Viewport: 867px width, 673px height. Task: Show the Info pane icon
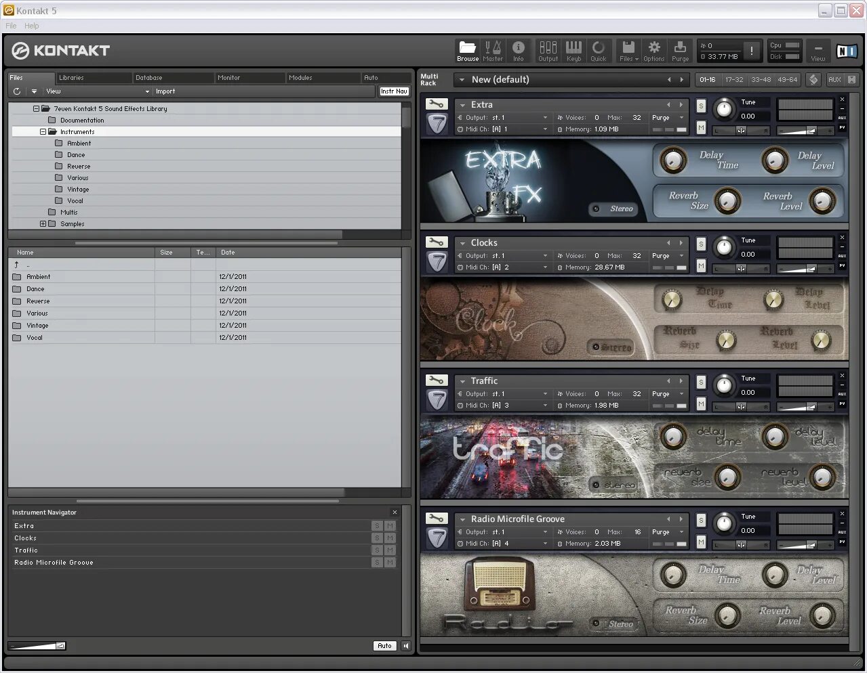coord(519,51)
